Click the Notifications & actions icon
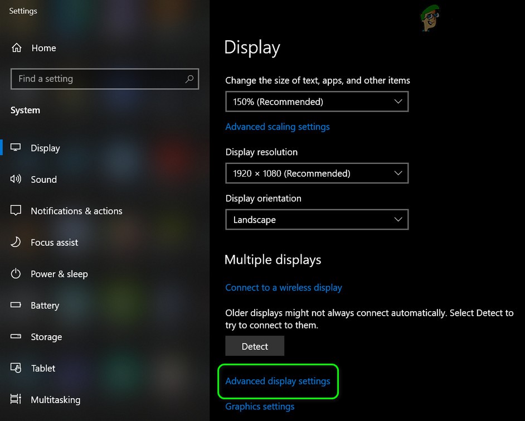 coord(16,211)
